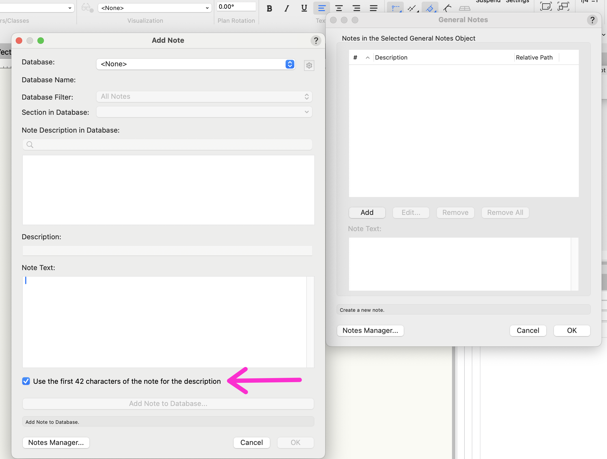This screenshot has height=459, width=607.
Task: Open the Visualization None dropdown
Action: click(154, 8)
